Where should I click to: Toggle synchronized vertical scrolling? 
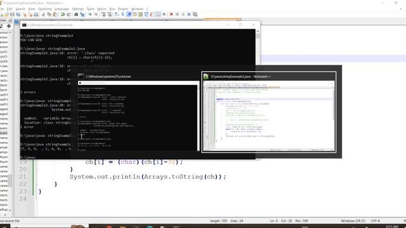point(103,15)
